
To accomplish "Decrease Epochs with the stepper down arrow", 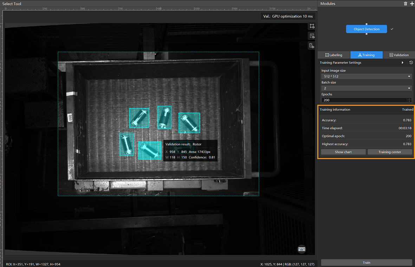I will point(409,101).
